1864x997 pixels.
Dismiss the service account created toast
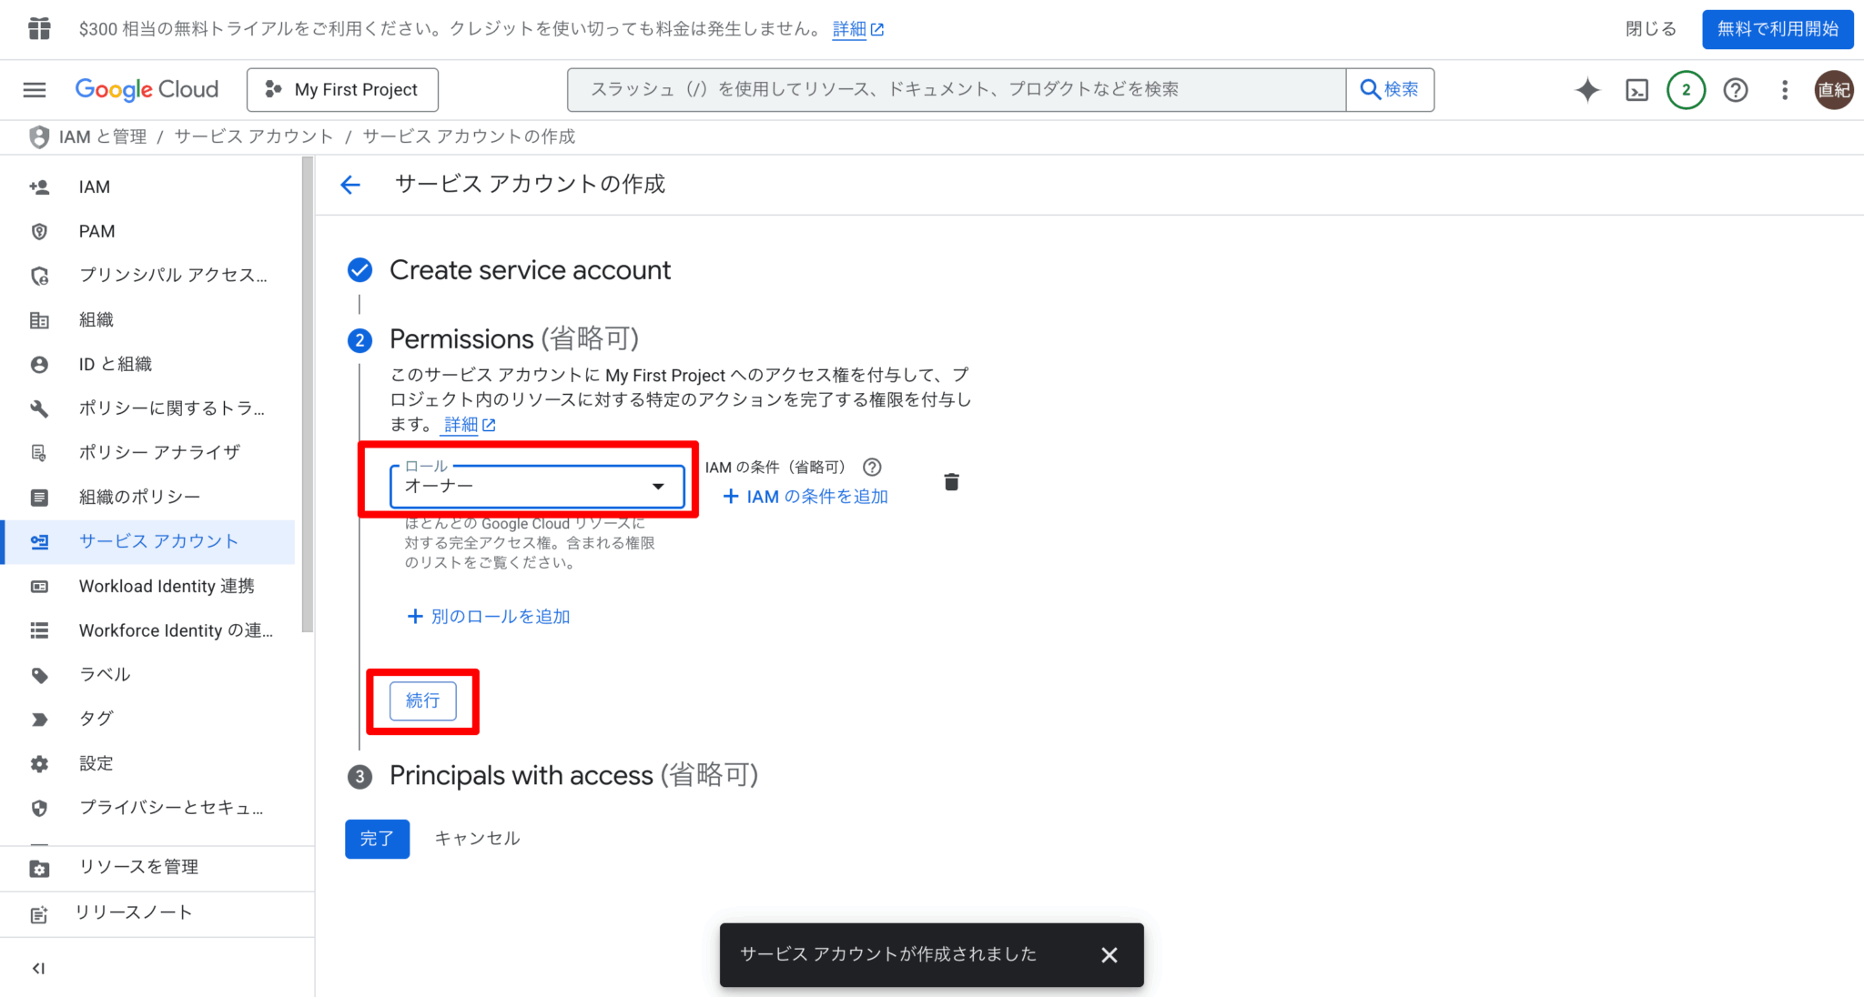point(1109,954)
